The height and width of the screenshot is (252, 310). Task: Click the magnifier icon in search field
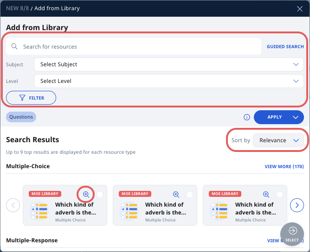pos(14,46)
